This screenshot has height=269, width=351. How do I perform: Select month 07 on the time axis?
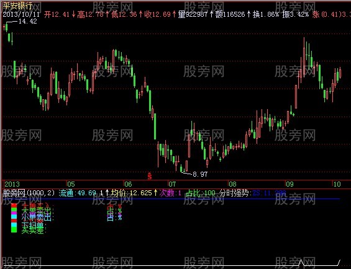172,184
